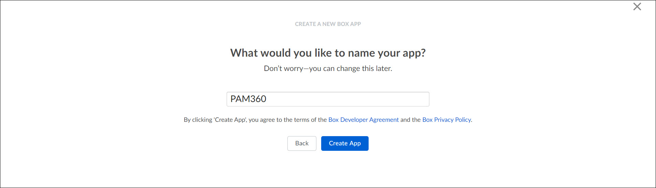Click the 'What would you like to name your app?' heading
This screenshot has height=188, width=656.
click(328, 53)
